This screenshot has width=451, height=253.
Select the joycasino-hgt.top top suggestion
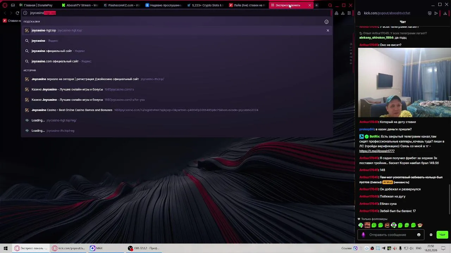[176, 30]
